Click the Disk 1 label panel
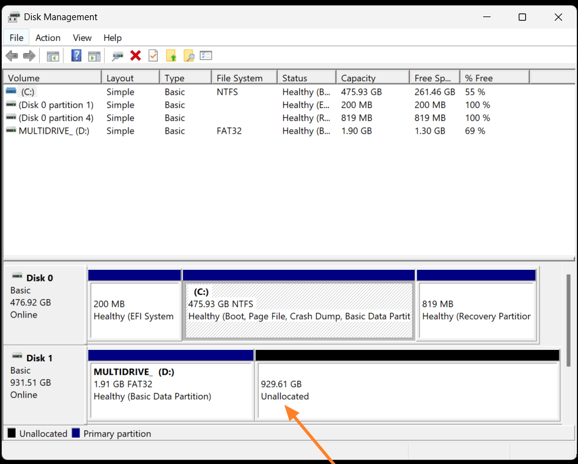The width and height of the screenshot is (578, 464). pos(45,385)
